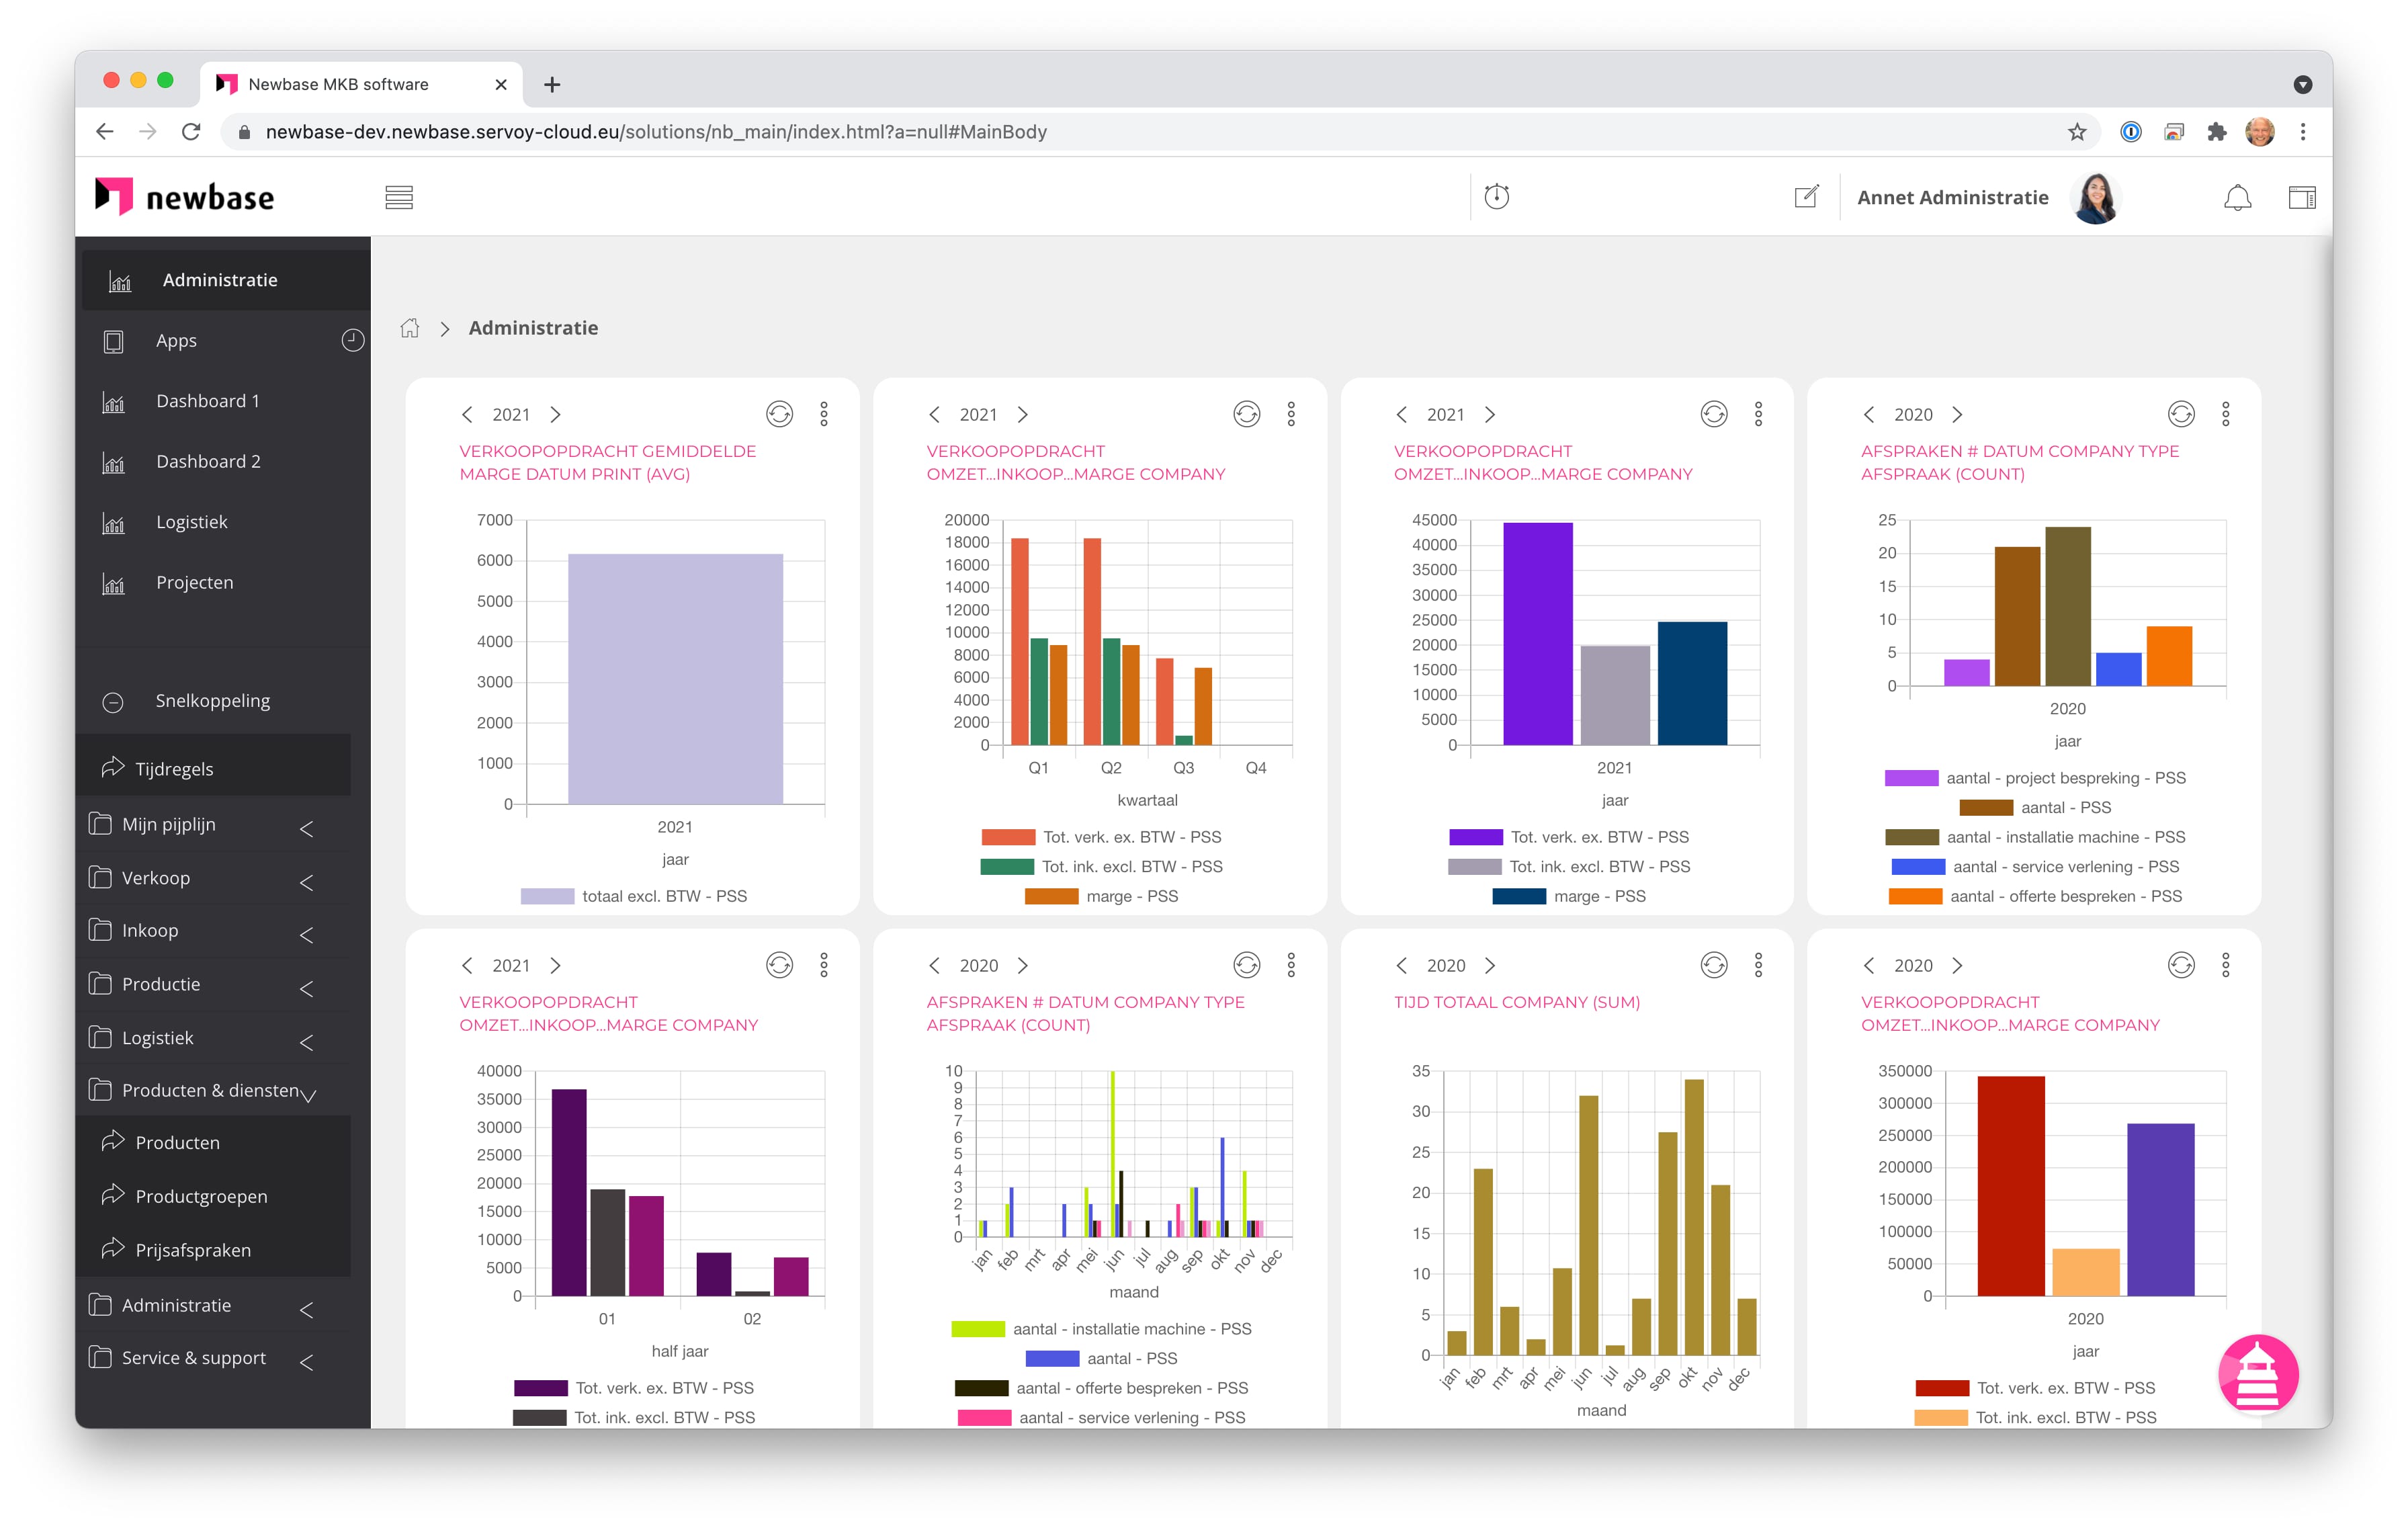The height and width of the screenshot is (1528, 2408).
Task: Go to previous year on Gemiddelde Marge chart
Action: [466, 415]
